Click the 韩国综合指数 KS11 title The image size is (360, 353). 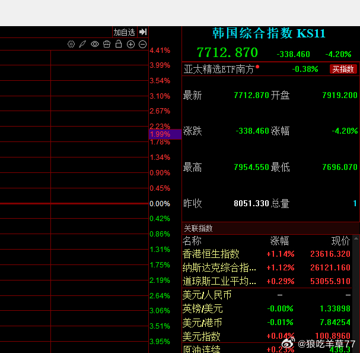(269, 33)
